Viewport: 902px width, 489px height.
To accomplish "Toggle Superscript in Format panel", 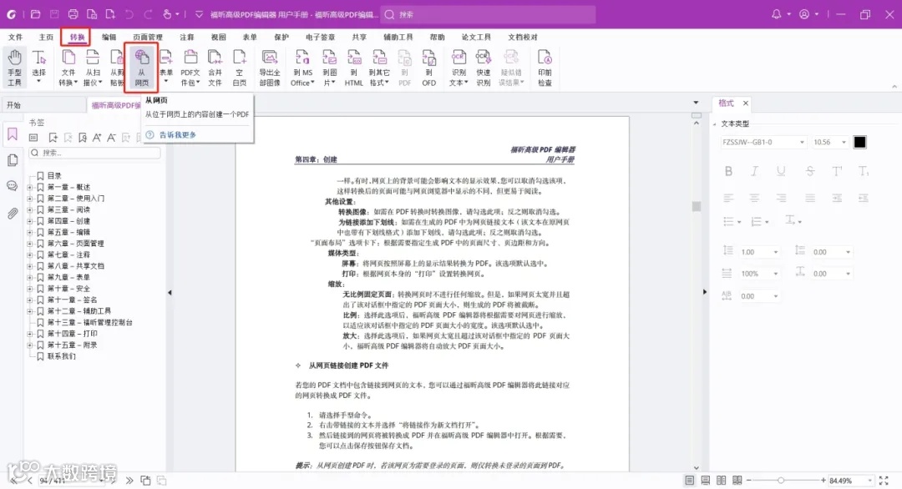I will click(x=836, y=171).
